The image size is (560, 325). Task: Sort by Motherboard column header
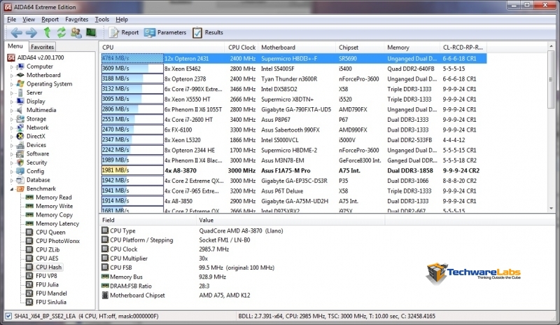click(297, 47)
